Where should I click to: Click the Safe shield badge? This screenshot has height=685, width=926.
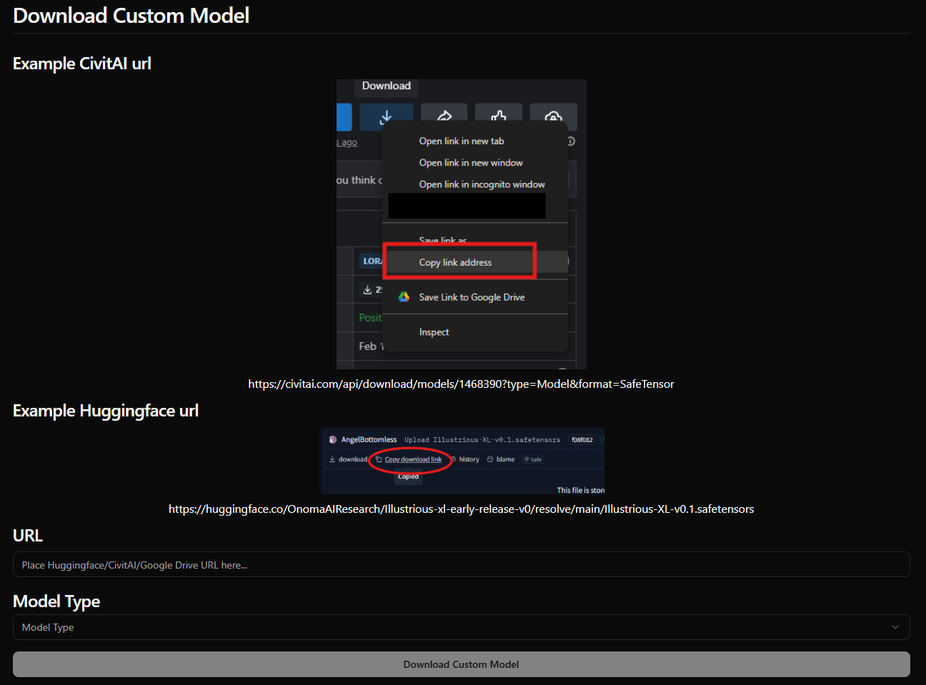pos(533,459)
